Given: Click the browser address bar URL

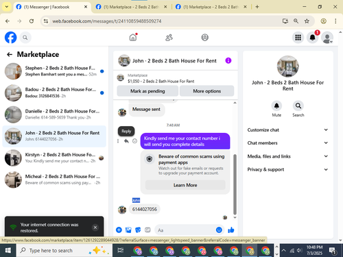Looking at the screenshot, I should coord(107,21).
